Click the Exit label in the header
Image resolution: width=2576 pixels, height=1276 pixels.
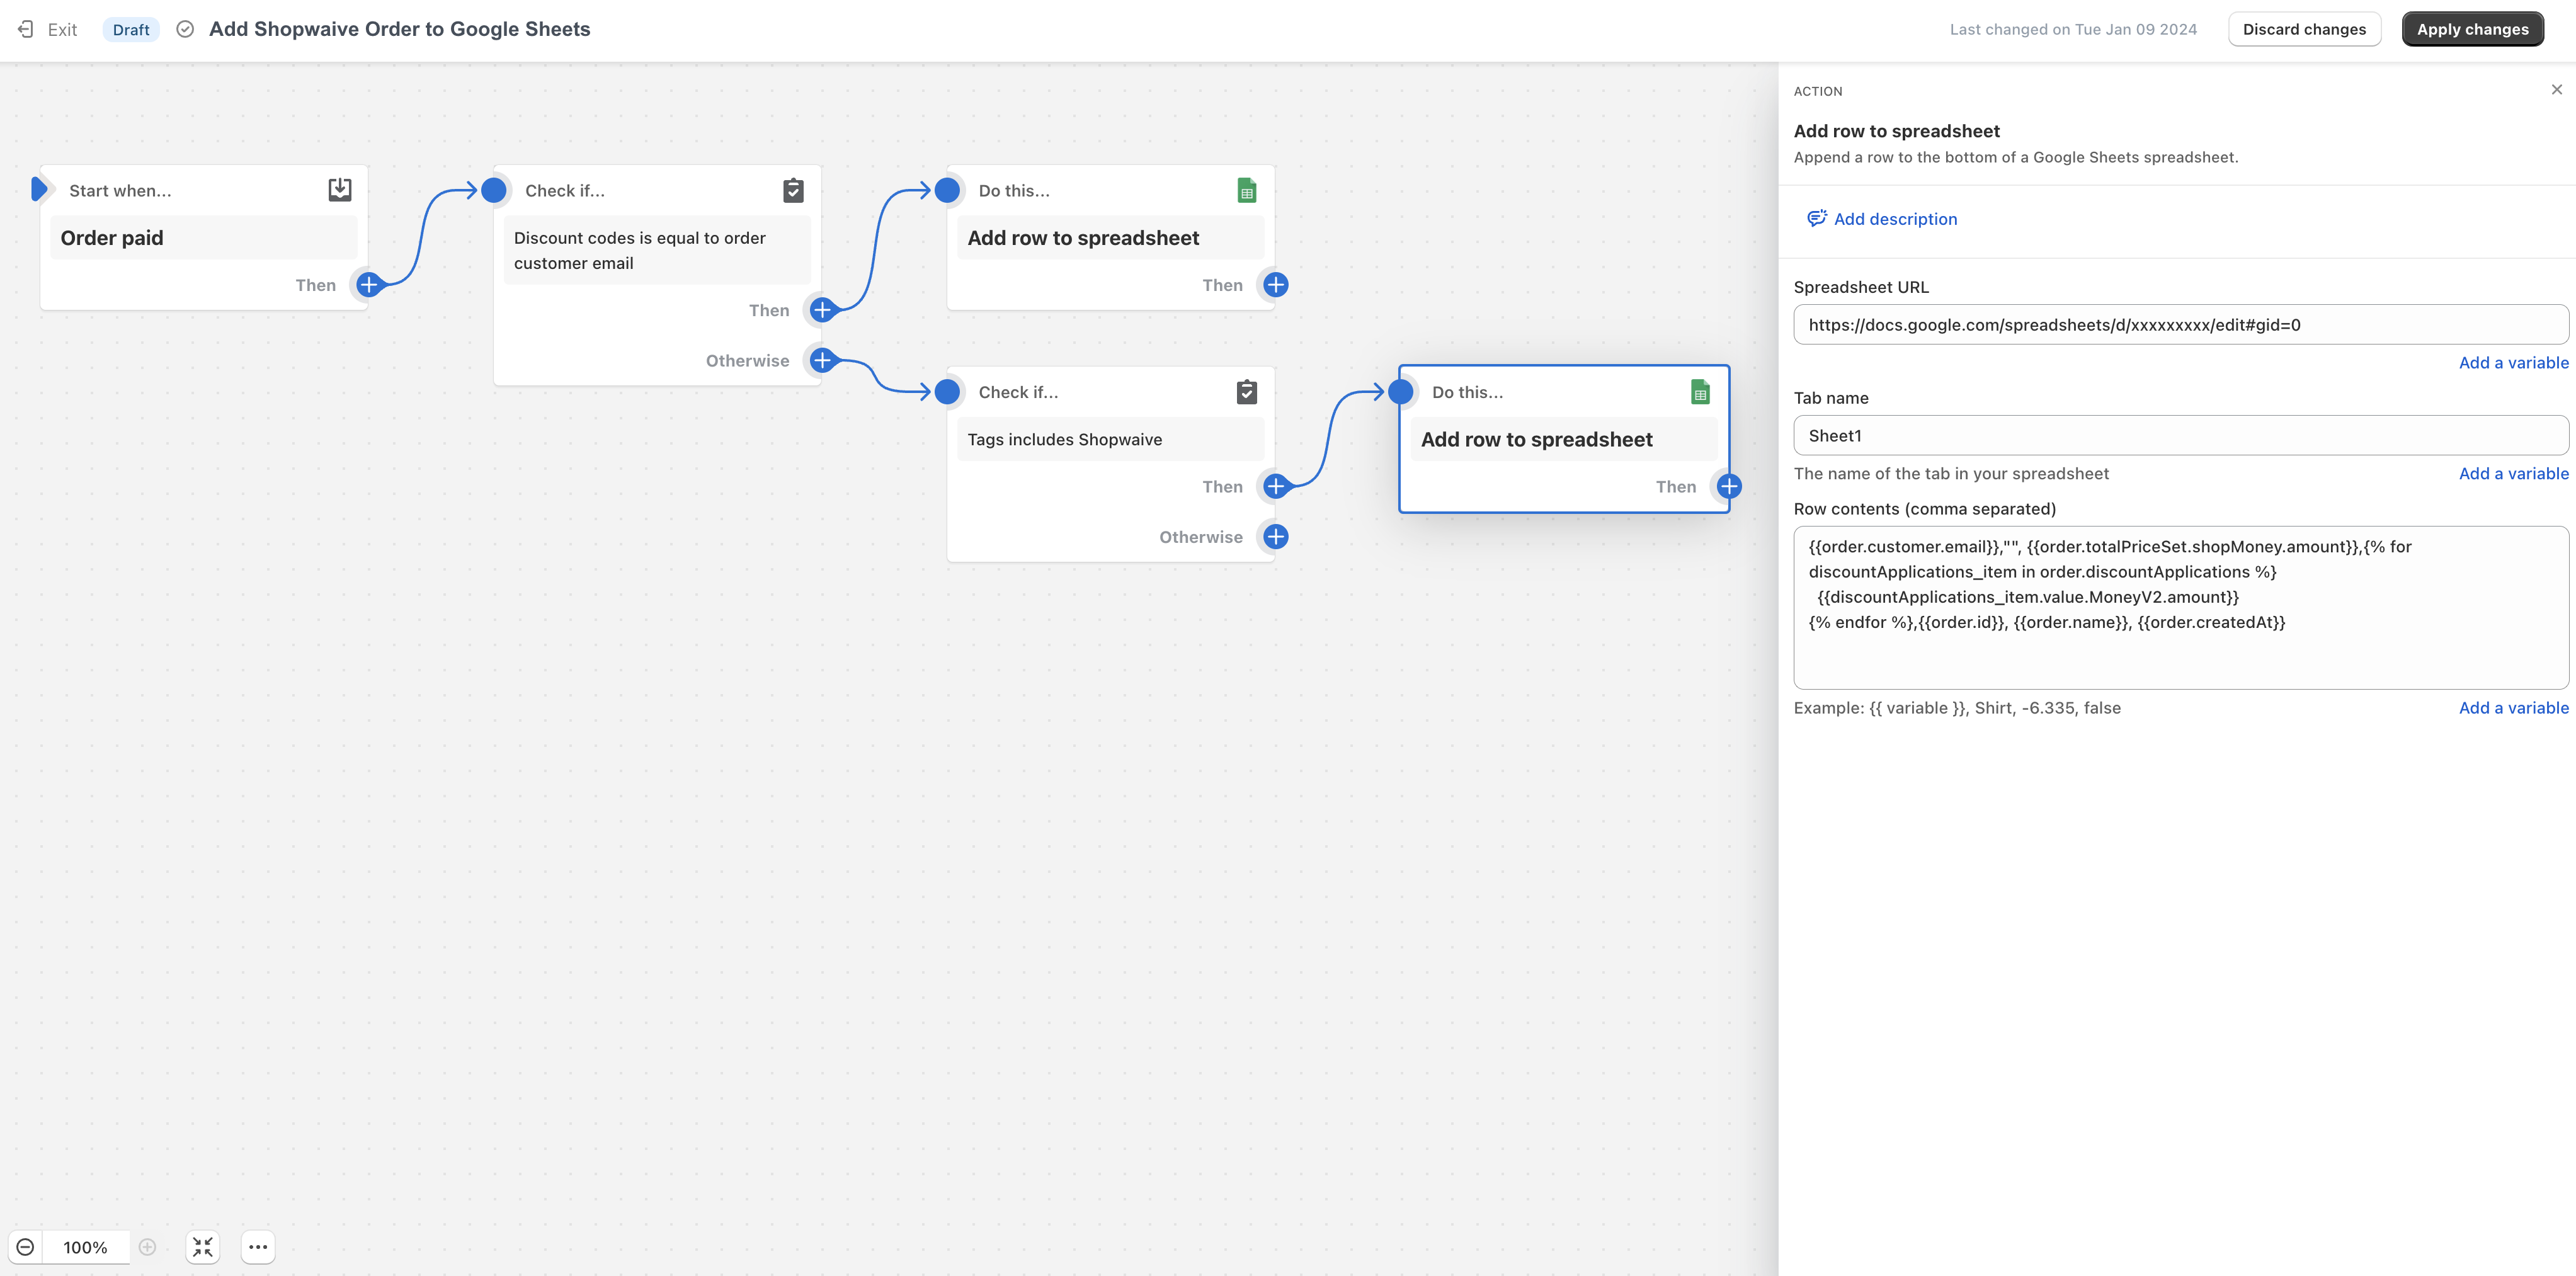coord(62,30)
